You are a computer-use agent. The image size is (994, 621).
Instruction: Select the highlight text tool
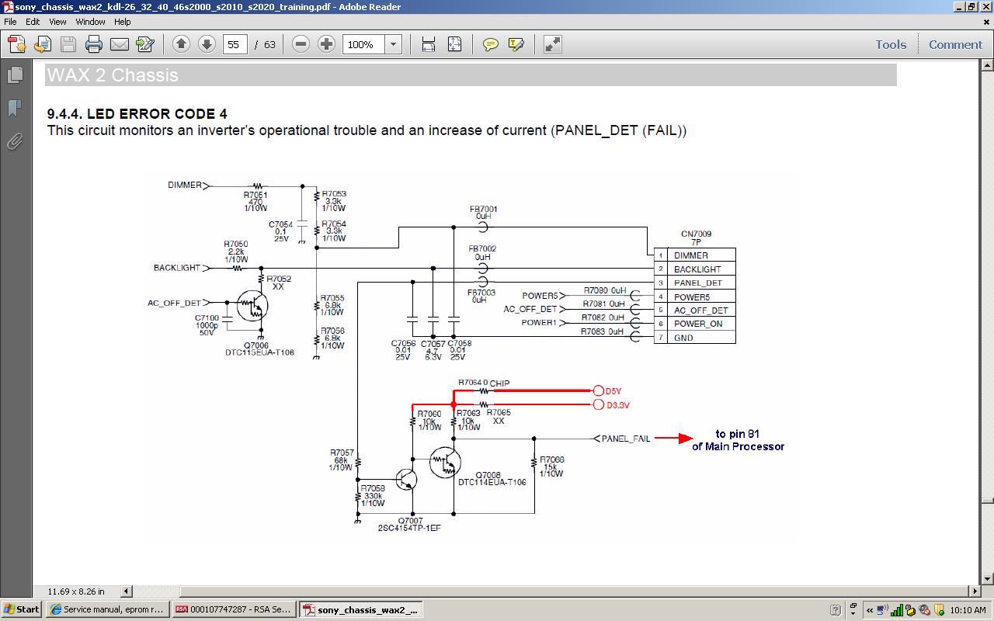pos(516,44)
